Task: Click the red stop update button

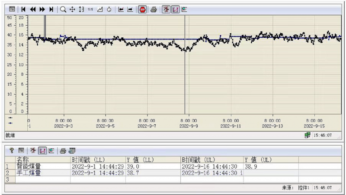Action: click(142, 9)
